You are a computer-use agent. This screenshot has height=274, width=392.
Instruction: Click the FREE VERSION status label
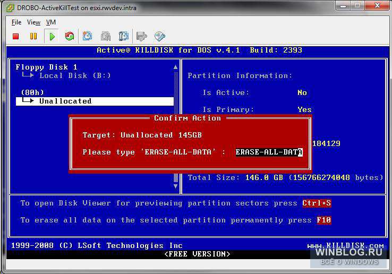coord(197,254)
